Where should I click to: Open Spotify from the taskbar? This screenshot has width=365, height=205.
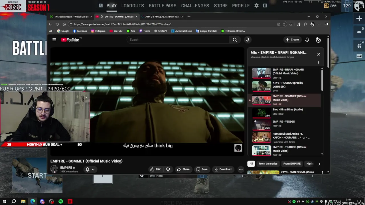point(61,202)
